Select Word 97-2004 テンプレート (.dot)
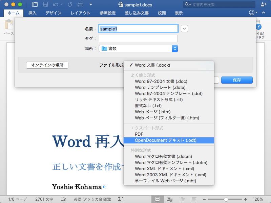 click(x=169, y=94)
